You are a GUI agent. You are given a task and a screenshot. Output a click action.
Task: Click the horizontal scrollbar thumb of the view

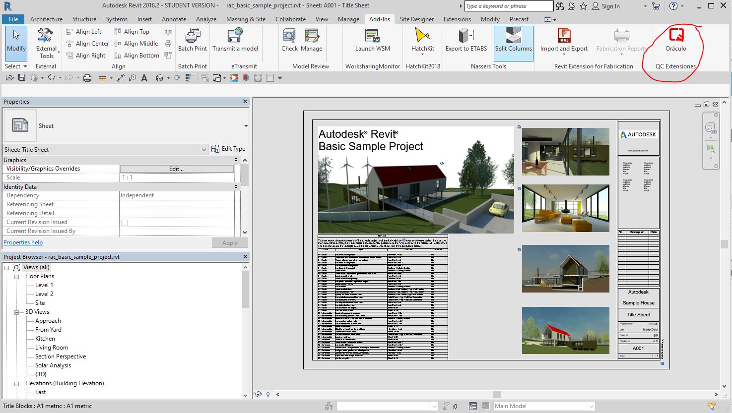coord(496,395)
